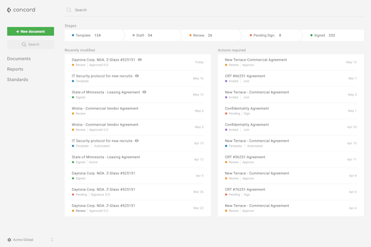Open Daytona Corp. NDA dated Mar 26
The height and width of the screenshot is (247, 371).
(x=138, y=192)
